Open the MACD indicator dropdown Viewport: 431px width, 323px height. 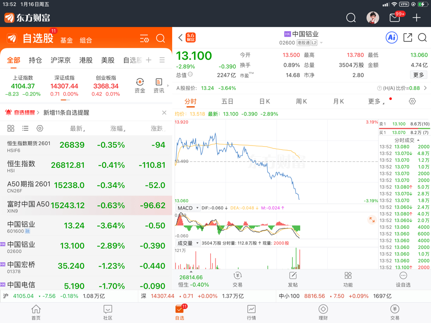[x=188, y=208]
